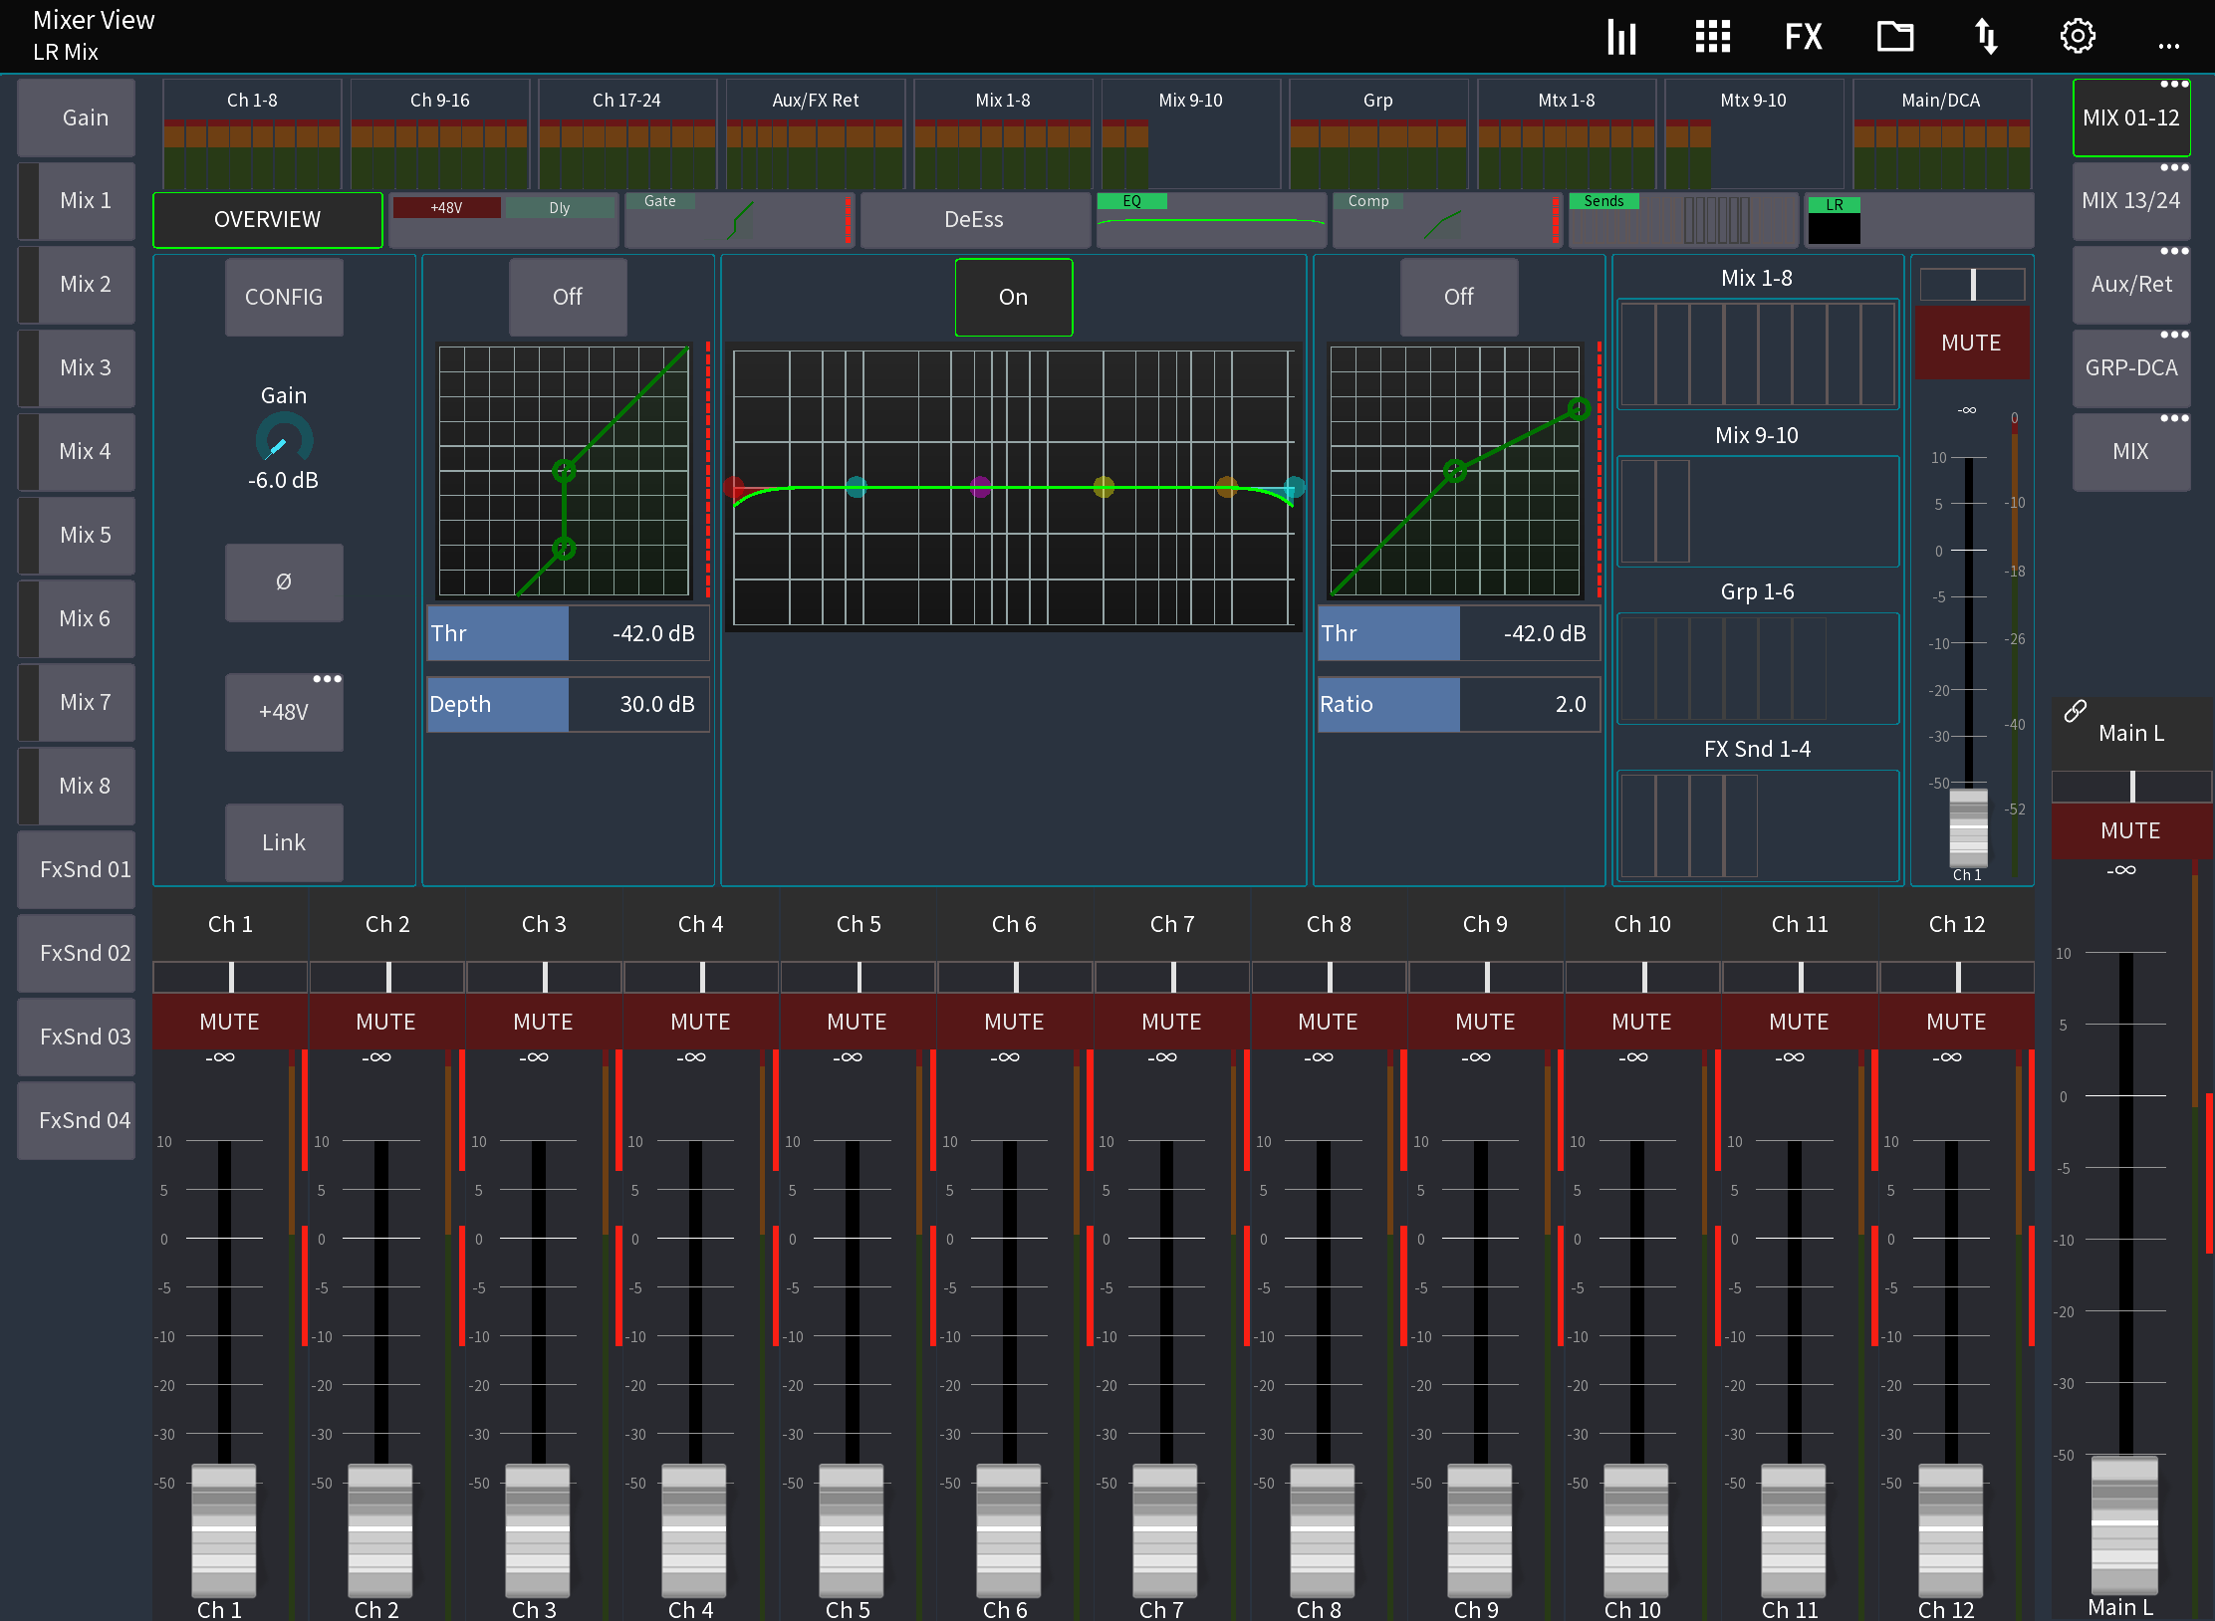Open the GRP-DCA three-dot options
Screen dimensions: 2215x1621
[2173, 336]
